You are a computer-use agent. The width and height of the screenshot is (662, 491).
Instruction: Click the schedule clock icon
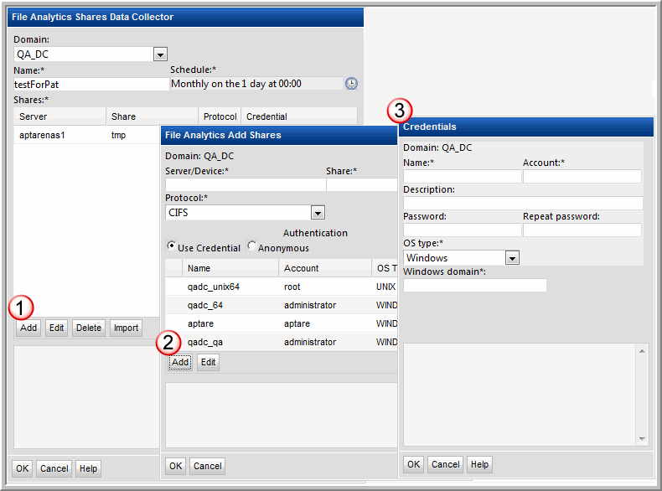(351, 84)
